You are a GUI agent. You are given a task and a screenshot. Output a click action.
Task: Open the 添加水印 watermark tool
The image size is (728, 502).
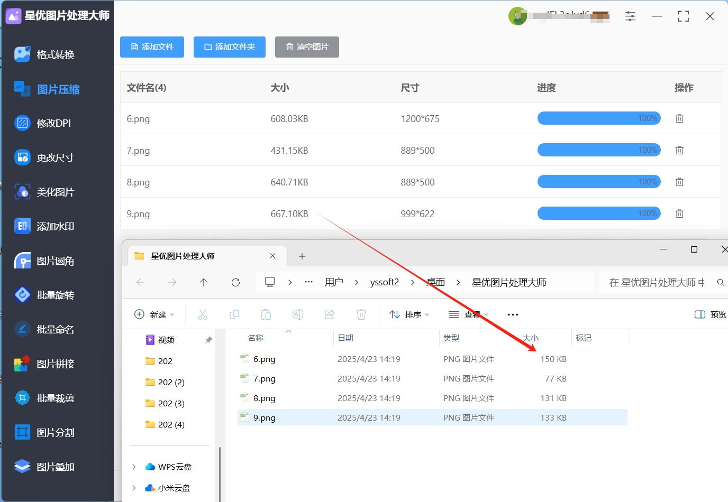click(45, 226)
